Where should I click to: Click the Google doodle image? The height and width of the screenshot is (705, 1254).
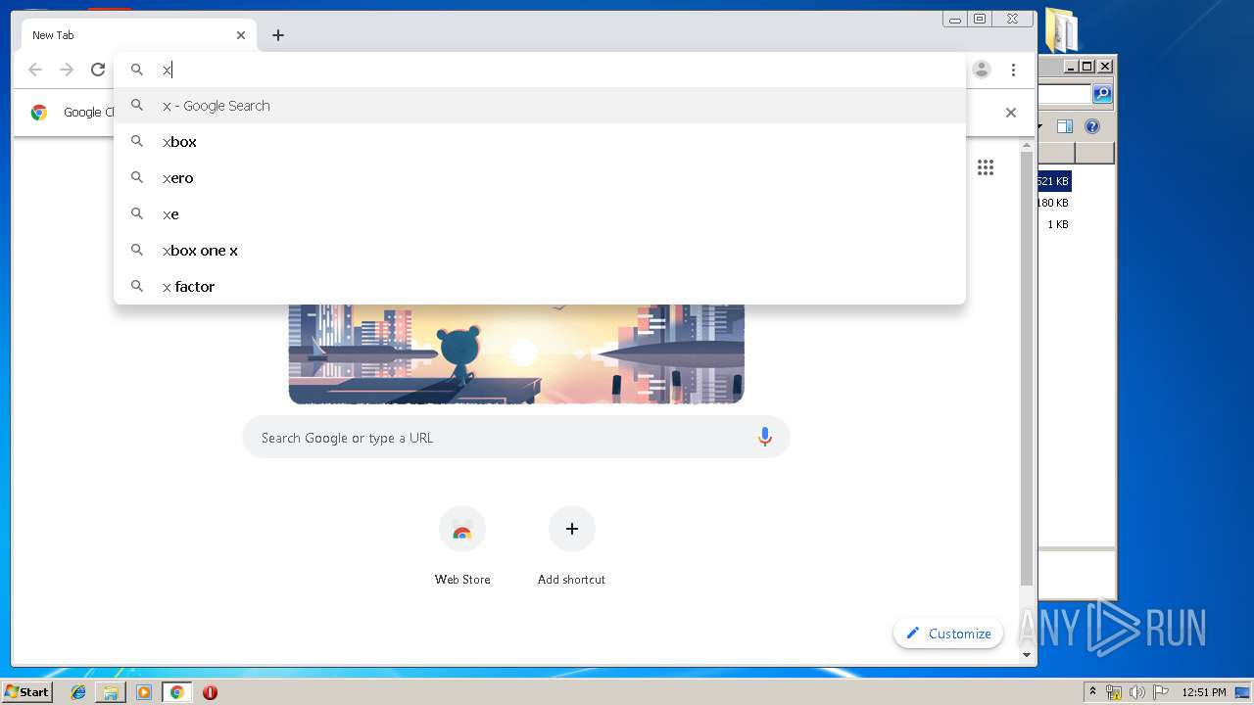point(516,353)
